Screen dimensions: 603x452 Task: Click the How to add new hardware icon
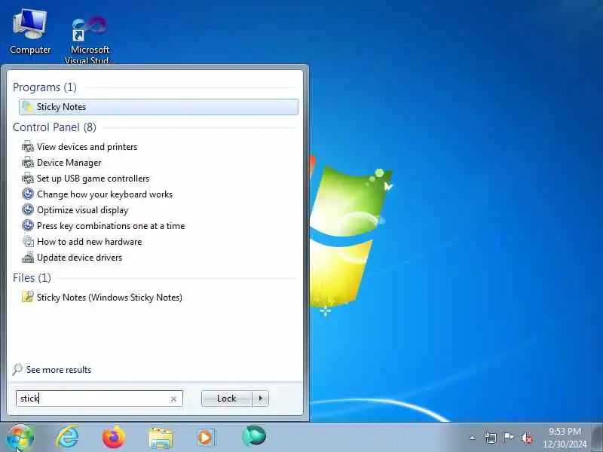click(28, 241)
